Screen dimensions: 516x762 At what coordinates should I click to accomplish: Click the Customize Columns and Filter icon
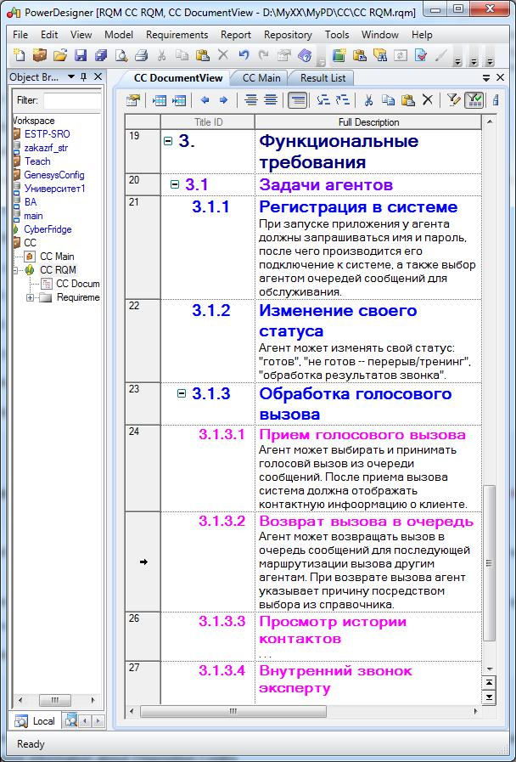point(453,100)
